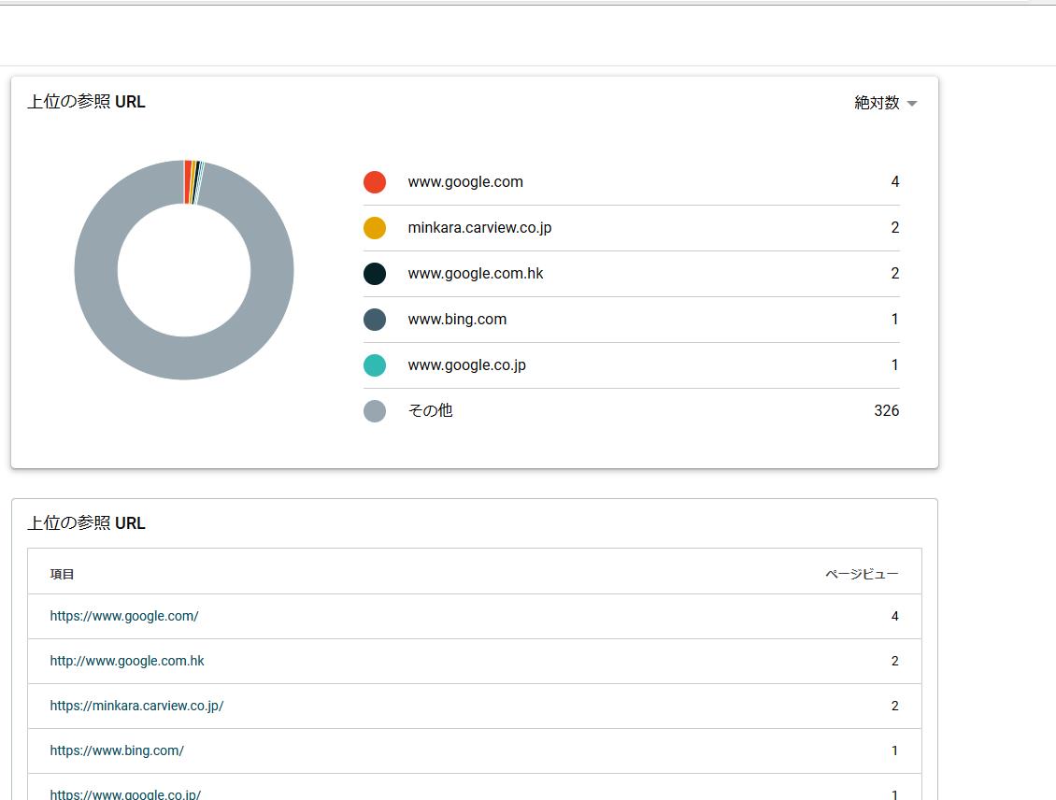Select the その他 legend label
Viewport: 1056px width, 800px height.
tap(431, 411)
